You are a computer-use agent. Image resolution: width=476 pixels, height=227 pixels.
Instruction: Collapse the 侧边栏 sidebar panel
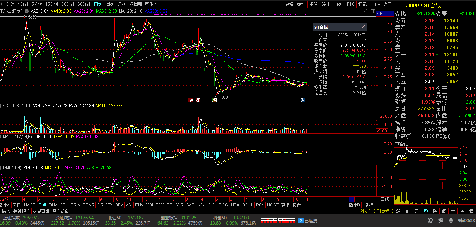pyautogui.click(x=385, y=211)
